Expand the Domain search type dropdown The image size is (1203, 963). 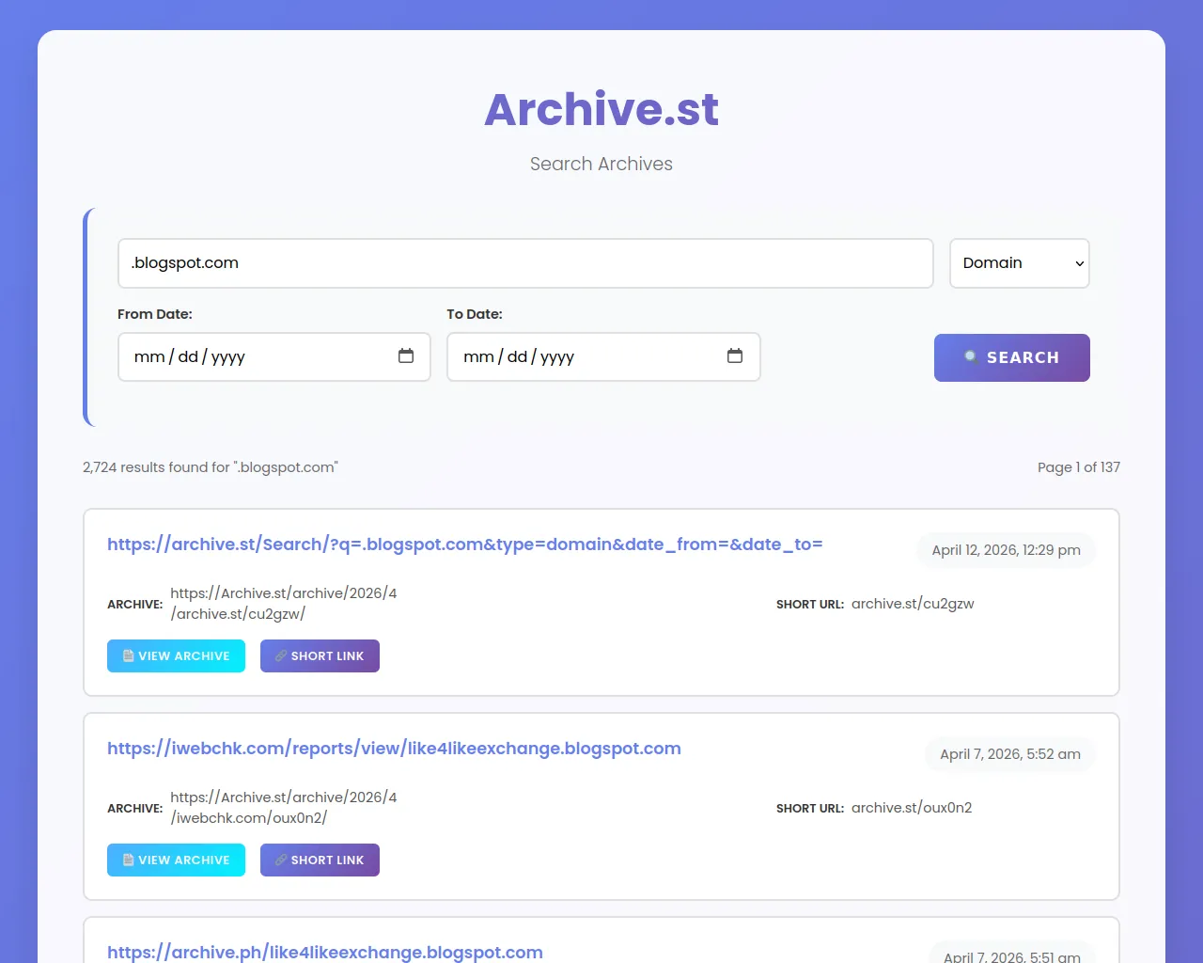tap(1020, 263)
